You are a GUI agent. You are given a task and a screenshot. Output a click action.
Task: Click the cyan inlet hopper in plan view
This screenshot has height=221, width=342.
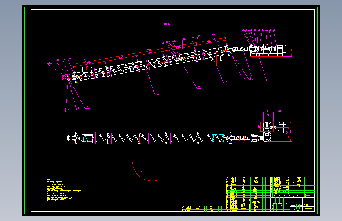pos(88,138)
